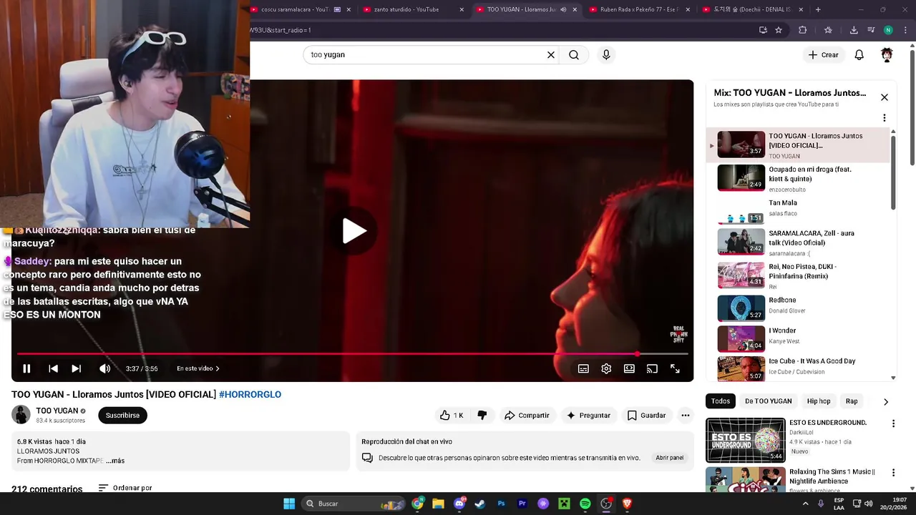Clear the search box text with the X

coord(551,55)
